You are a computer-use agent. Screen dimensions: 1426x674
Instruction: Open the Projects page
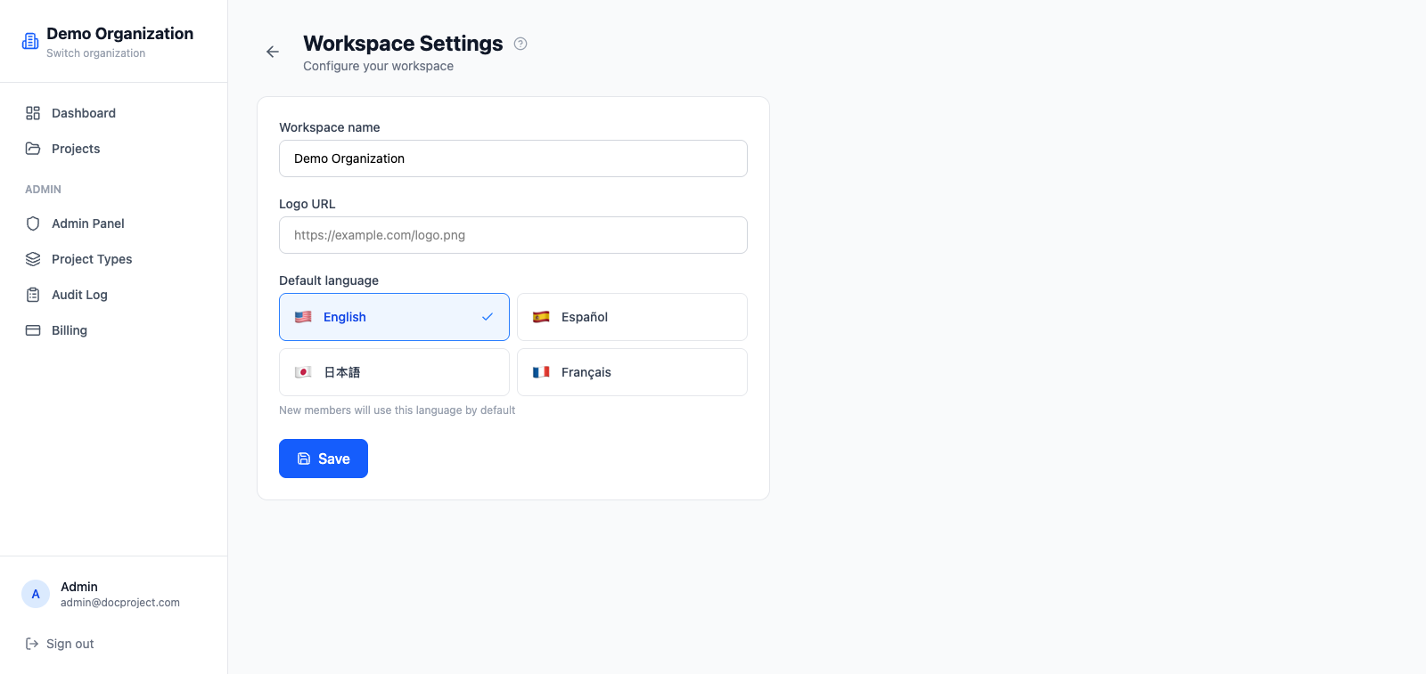tap(114, 149)
